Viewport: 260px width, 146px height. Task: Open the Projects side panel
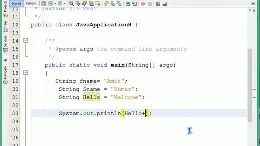(5, 9)
